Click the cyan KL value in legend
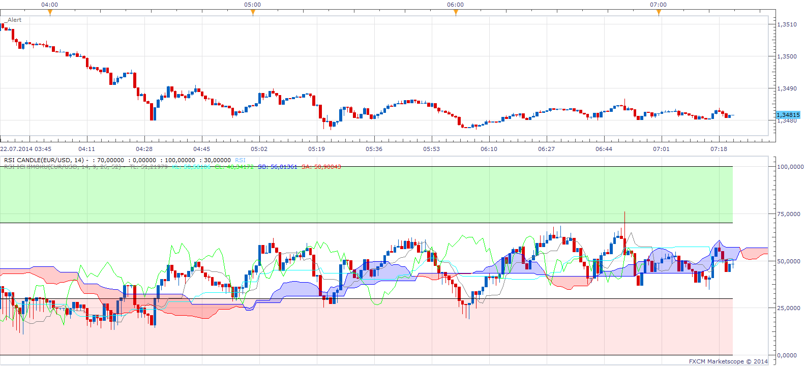Image resolution: width=805 pixels, height=366 pixels. (x=191, y=167)
